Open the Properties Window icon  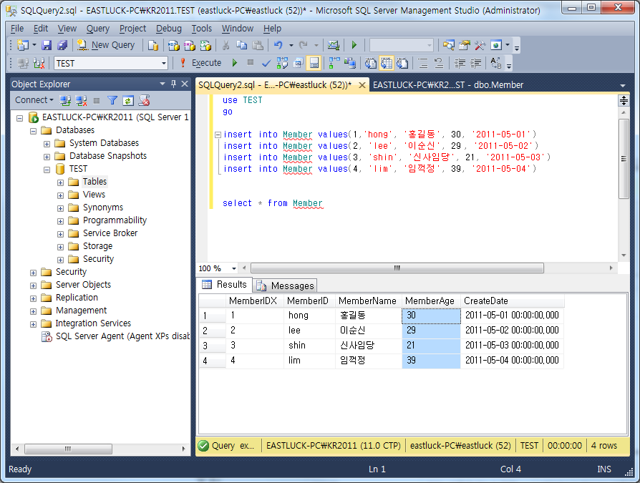coord(465,45)
